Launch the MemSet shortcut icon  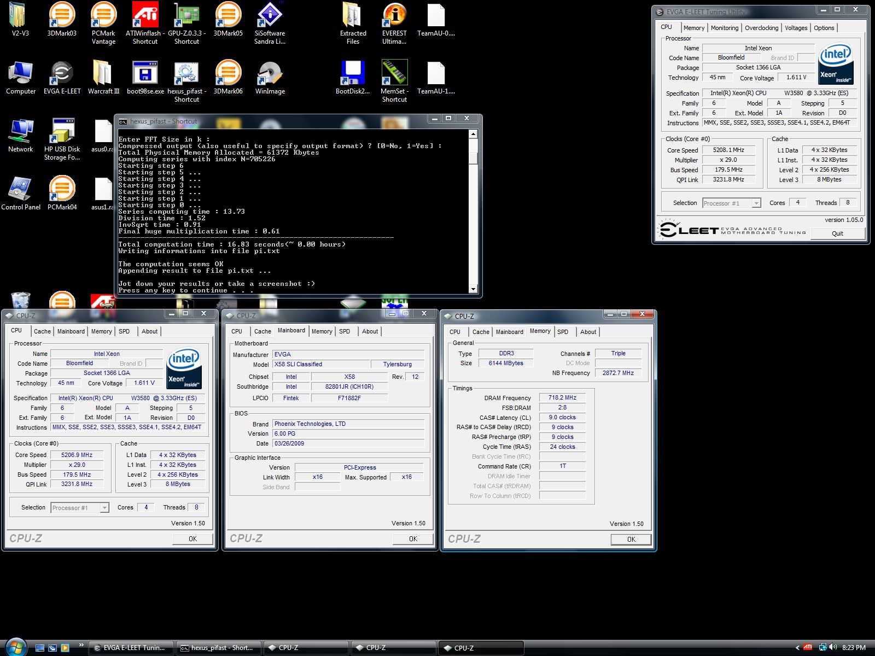pos(394,81)
